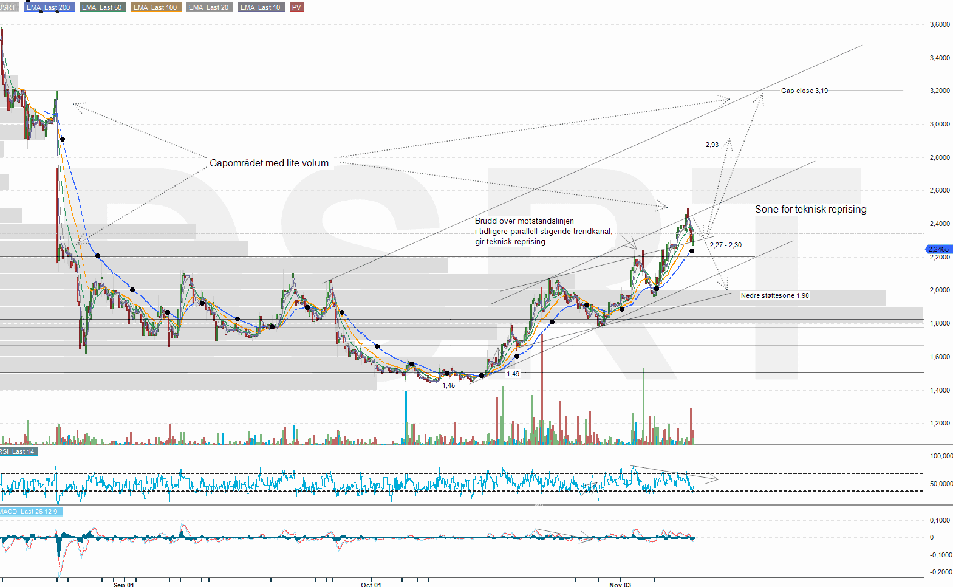953x587 pixels.
Task: Select the 'Gapområdet med lite volum' annotation
Action: pyautogui.click(x=269, y=163)
